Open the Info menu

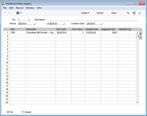coord(39,8)
